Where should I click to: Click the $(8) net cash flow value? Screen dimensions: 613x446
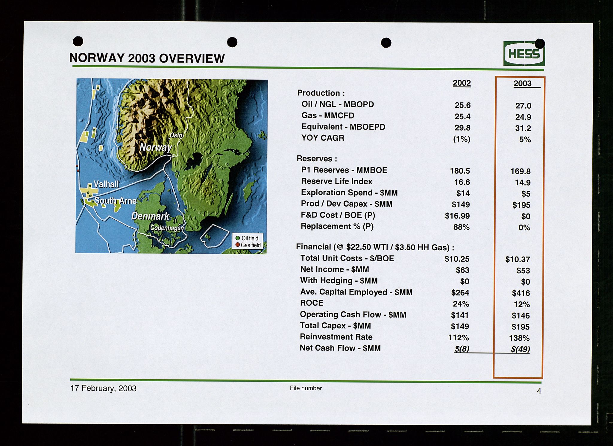point(462,349)
